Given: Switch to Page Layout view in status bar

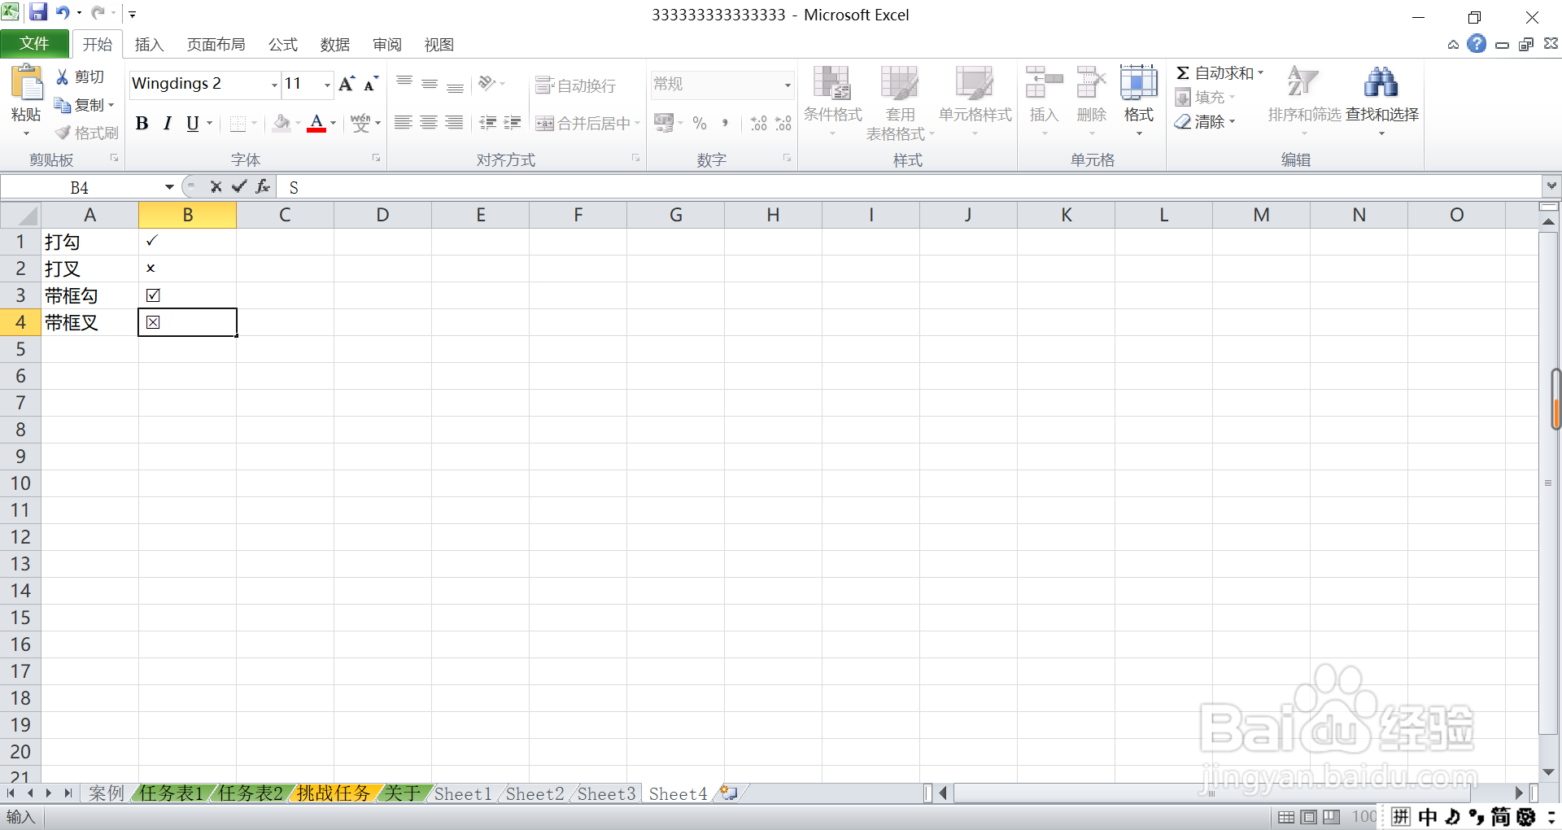Looking at the screenshot, I should click(x=1309, y=817).
